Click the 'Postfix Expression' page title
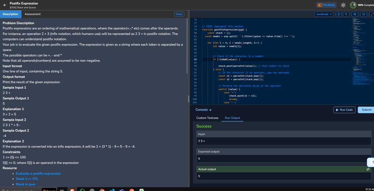Screen dimensions: 374x191 pyautogui.click(x=24, y=3)
